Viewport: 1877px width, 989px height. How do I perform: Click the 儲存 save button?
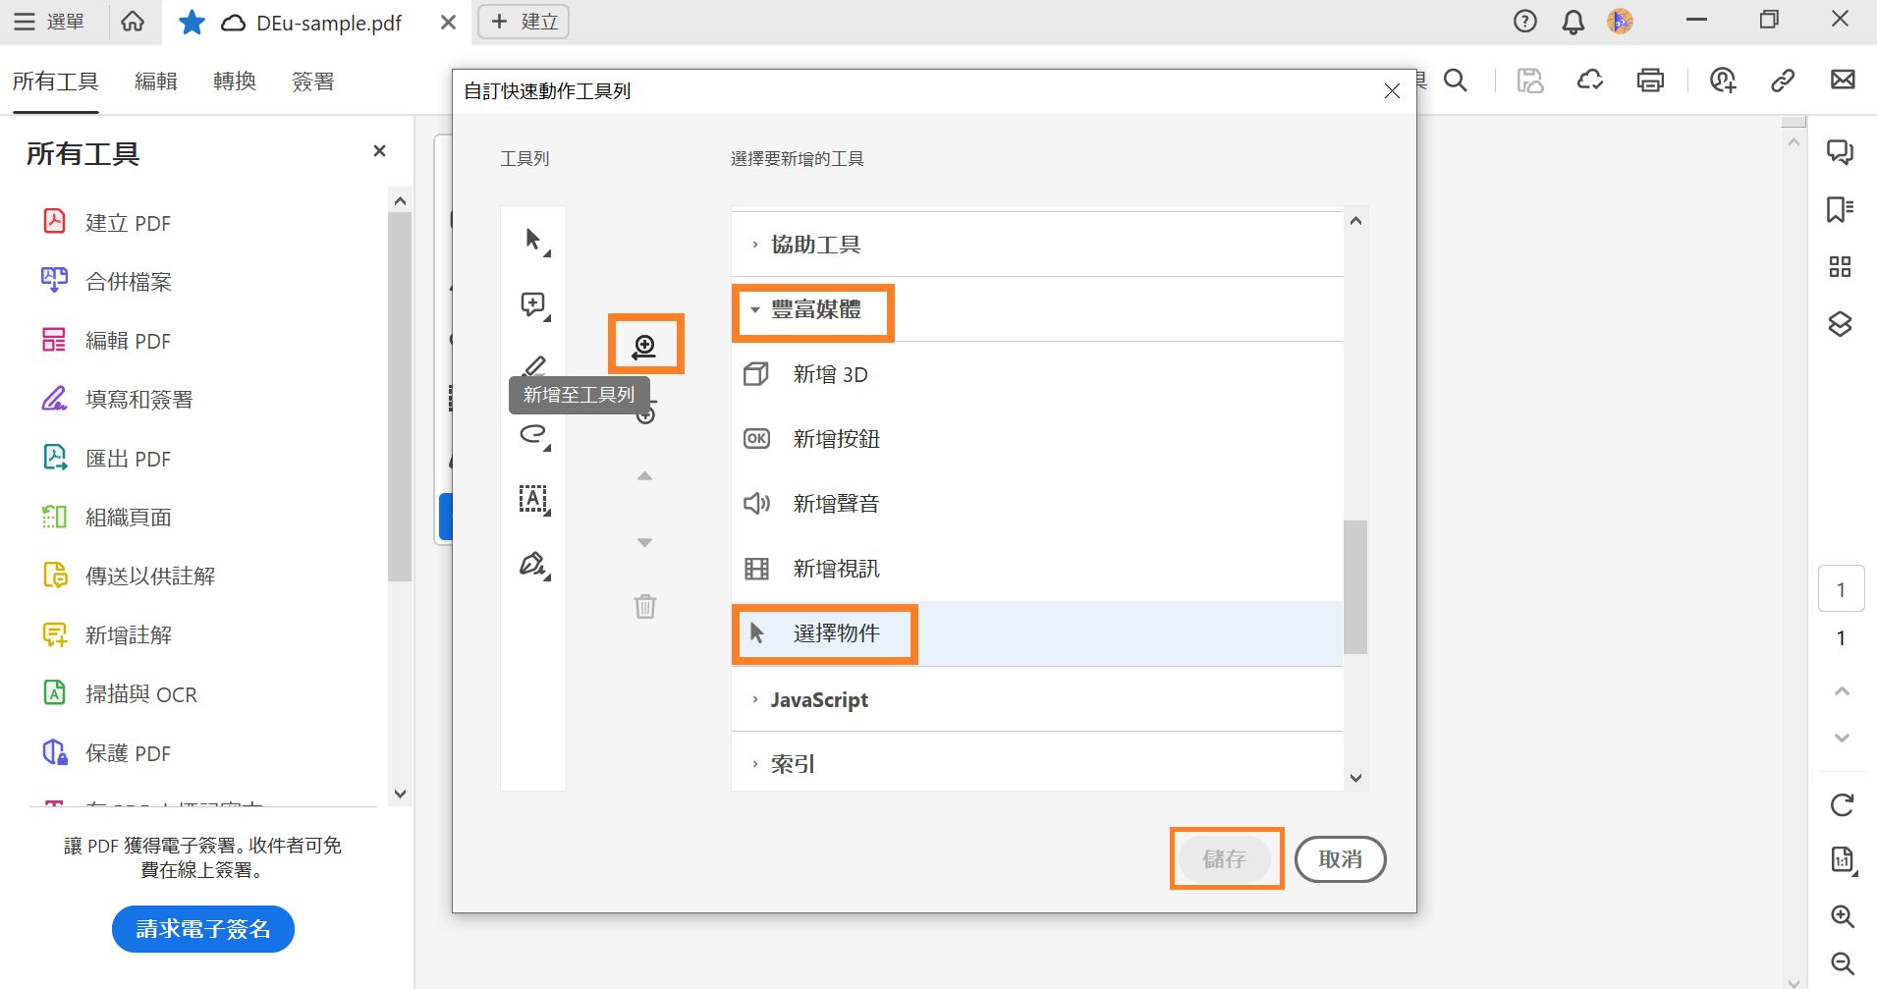click(1225, 858)
